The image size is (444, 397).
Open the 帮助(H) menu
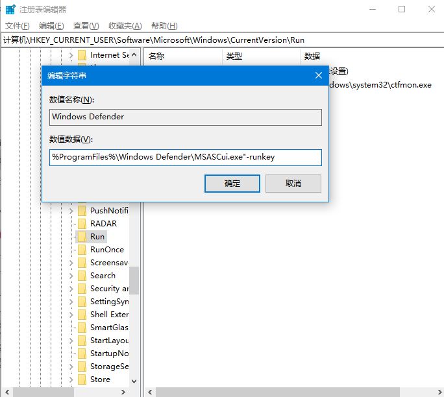point(164,26)
